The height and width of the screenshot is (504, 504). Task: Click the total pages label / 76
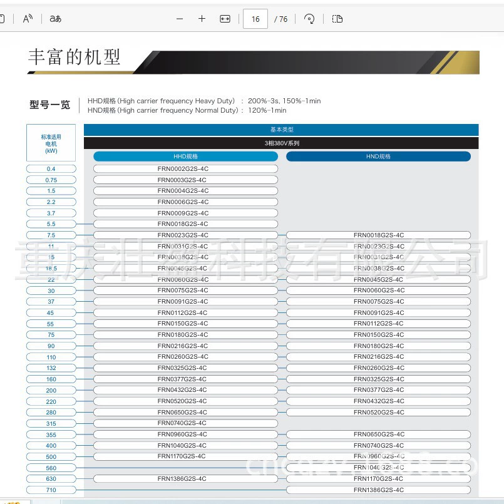click(281, 19)
